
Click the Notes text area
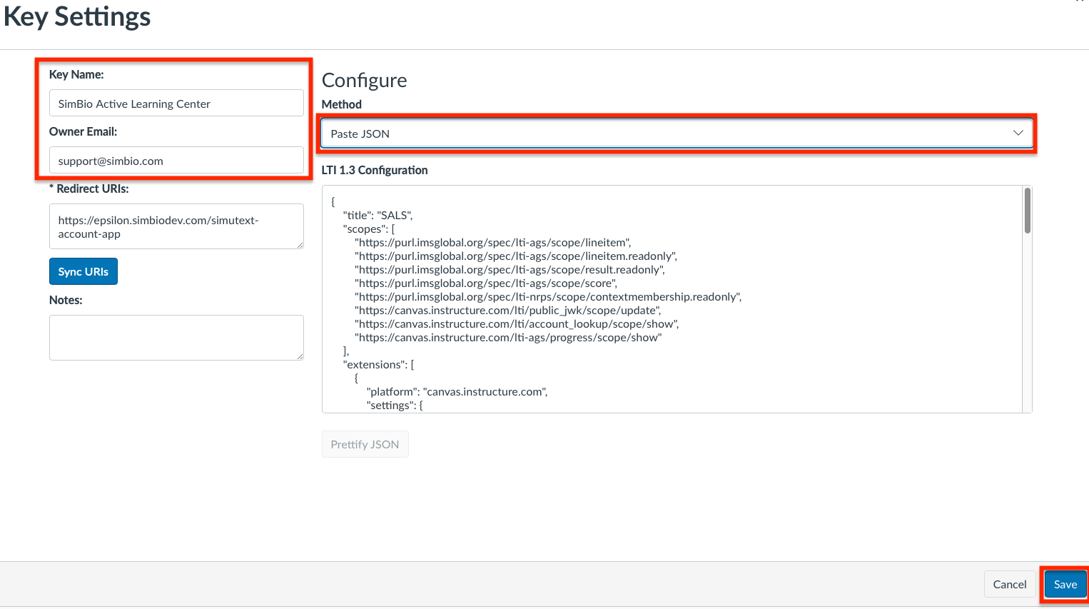coord(176,338)
